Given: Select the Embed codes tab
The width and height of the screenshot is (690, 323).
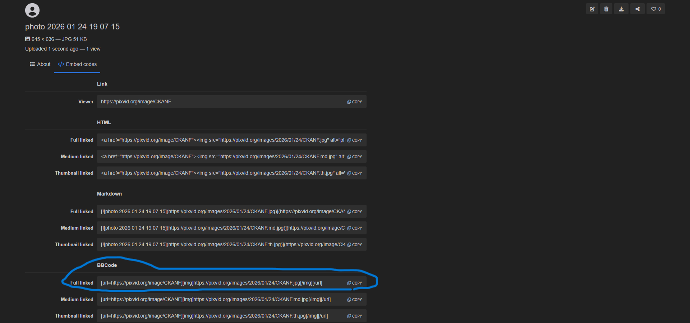Looking at the screenshot, I should (77, 64).
